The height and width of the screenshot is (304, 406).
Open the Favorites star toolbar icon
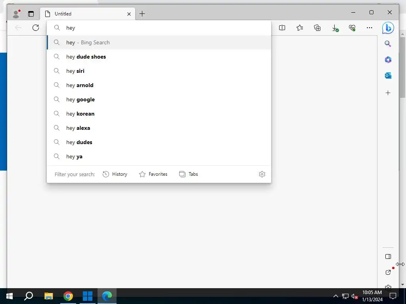(300, 28)
